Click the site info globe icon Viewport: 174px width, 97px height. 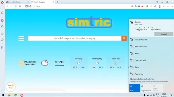[30, 6]
